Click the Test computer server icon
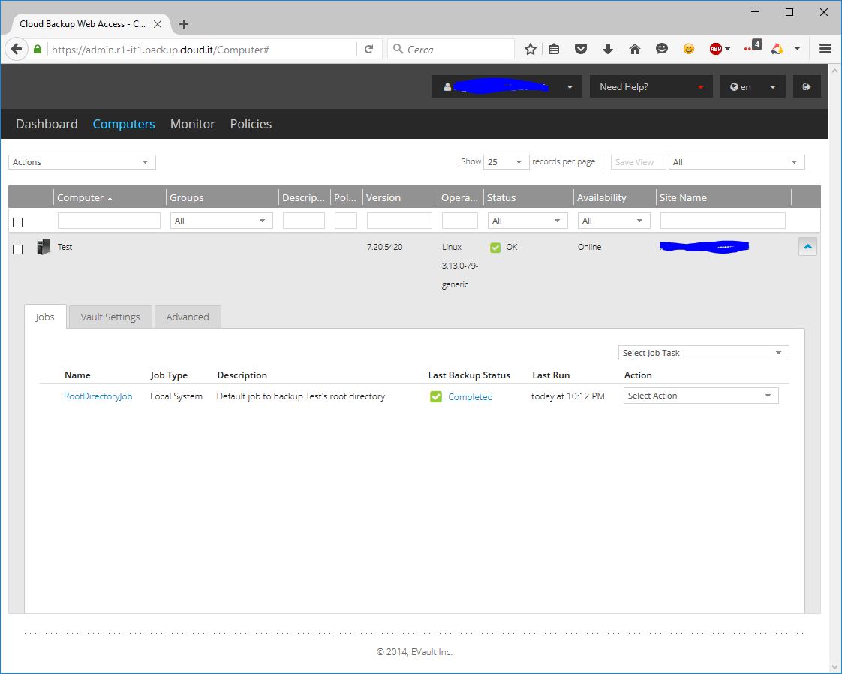The width and height of the screenshot is (842, 674). tap(43, 247)
